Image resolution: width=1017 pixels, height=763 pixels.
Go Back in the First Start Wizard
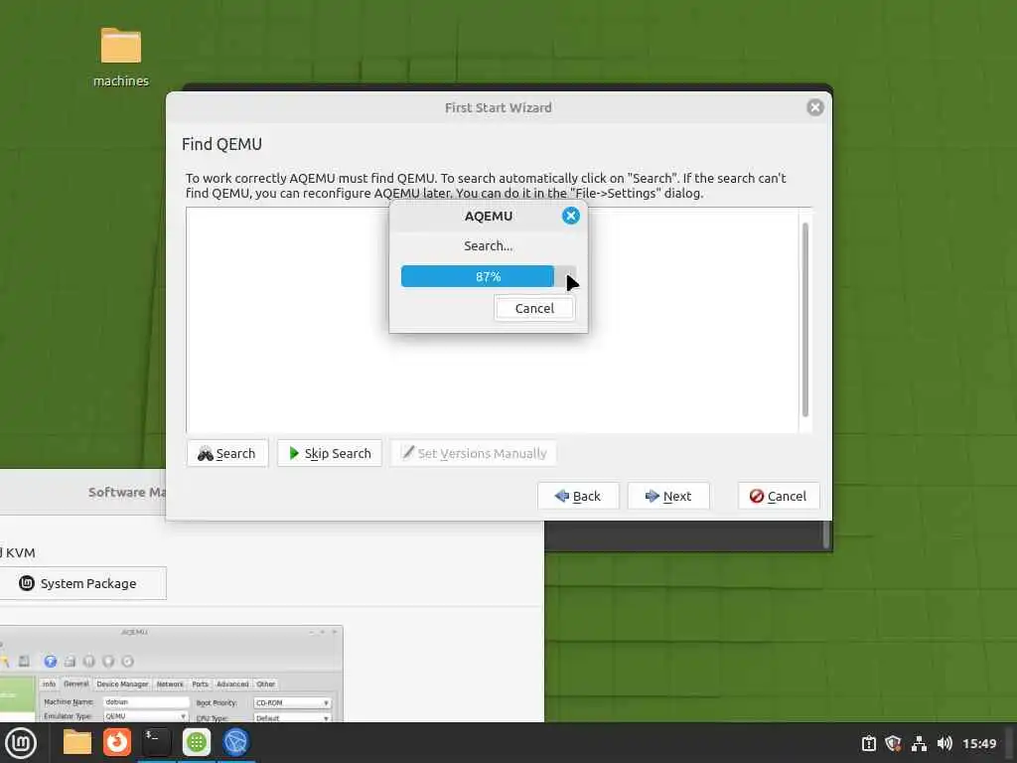point(578,497)
